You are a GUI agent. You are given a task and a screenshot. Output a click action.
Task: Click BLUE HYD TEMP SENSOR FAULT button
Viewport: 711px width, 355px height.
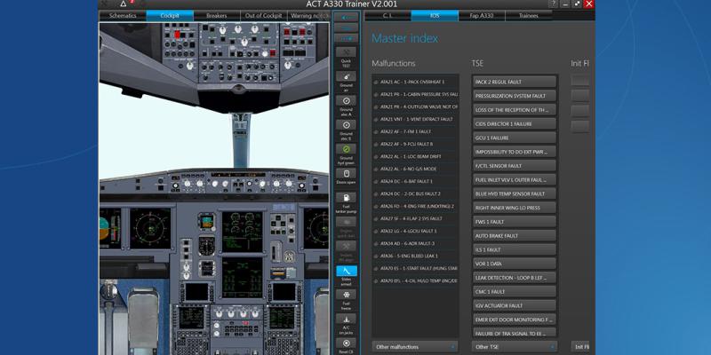pos(515,193)
